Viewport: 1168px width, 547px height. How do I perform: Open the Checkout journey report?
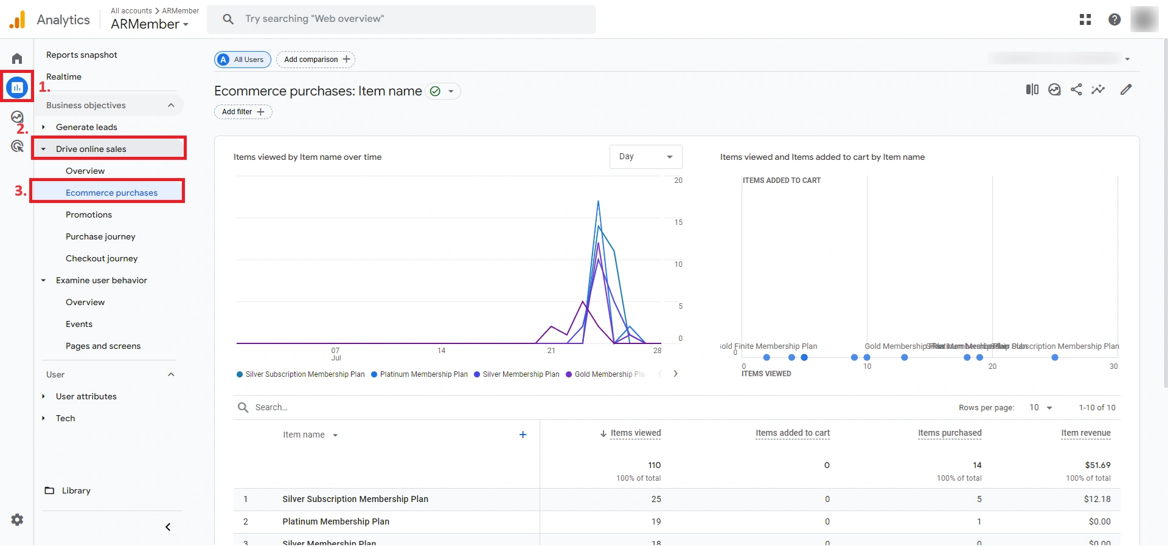click(x=102, y=258)
